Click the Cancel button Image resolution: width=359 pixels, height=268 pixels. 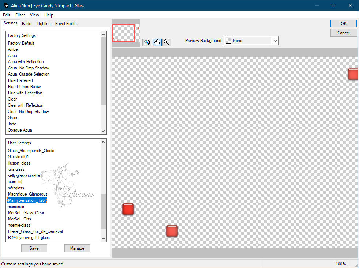[343, 33]
